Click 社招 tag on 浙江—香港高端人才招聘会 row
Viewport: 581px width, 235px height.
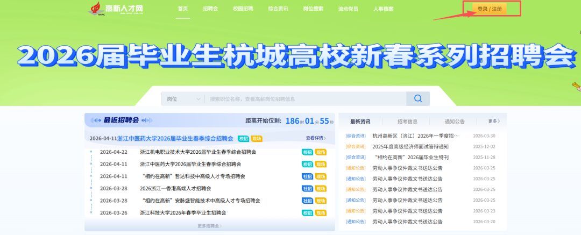[308, 189]
